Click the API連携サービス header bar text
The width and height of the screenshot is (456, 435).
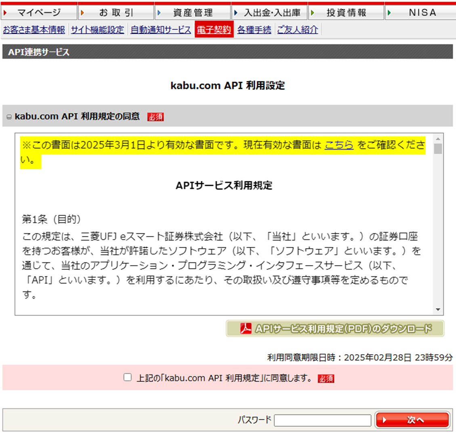(x=39, y=52)
